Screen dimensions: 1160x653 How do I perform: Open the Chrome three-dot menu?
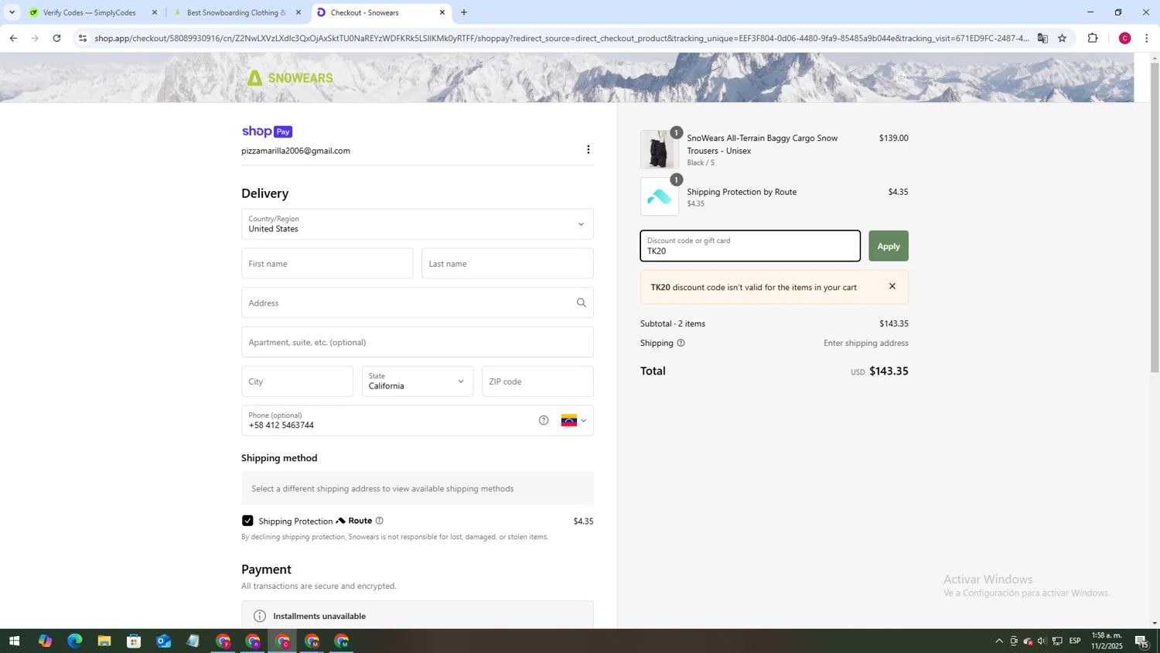[1146, 38]
